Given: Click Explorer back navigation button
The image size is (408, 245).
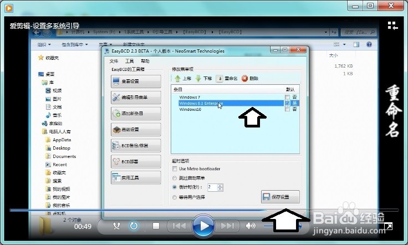Looking at the screenshot, I should click(x=37, y=33).
